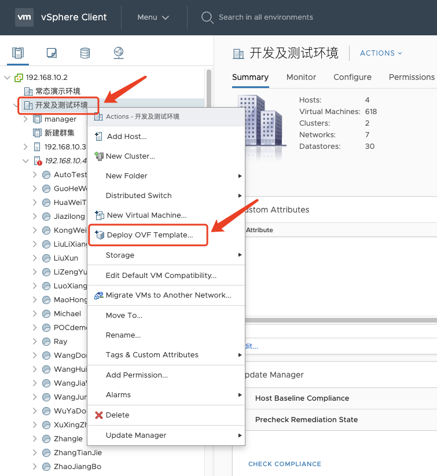
Task: Choose Move To in the context menu
Action: pyautogui.click(x=166, y=316)
